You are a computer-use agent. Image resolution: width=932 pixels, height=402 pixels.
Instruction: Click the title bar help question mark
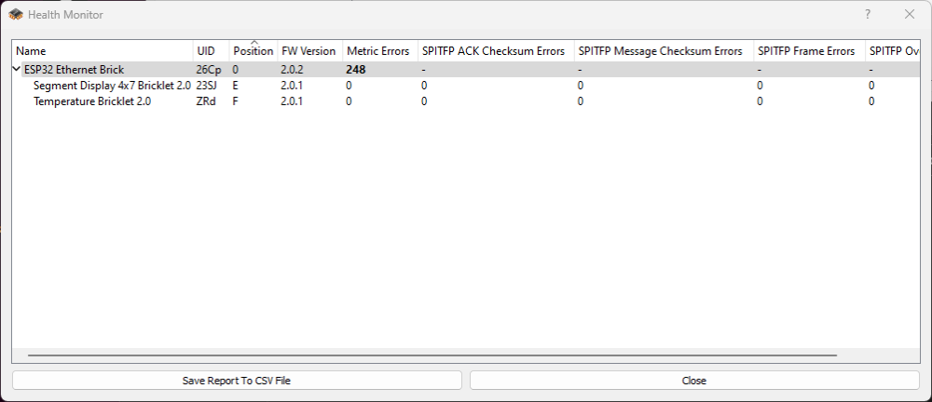click(868, 15)
